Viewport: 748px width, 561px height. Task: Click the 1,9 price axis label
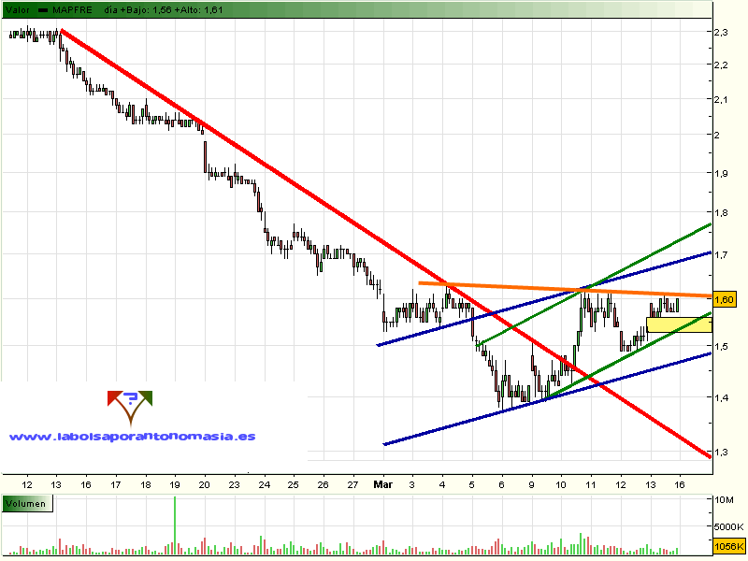(720, 174)
